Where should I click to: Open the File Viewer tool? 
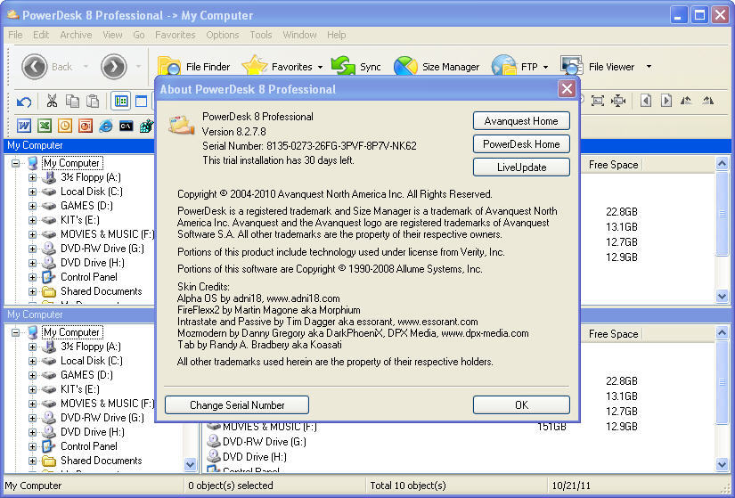[x=598, y=67]
